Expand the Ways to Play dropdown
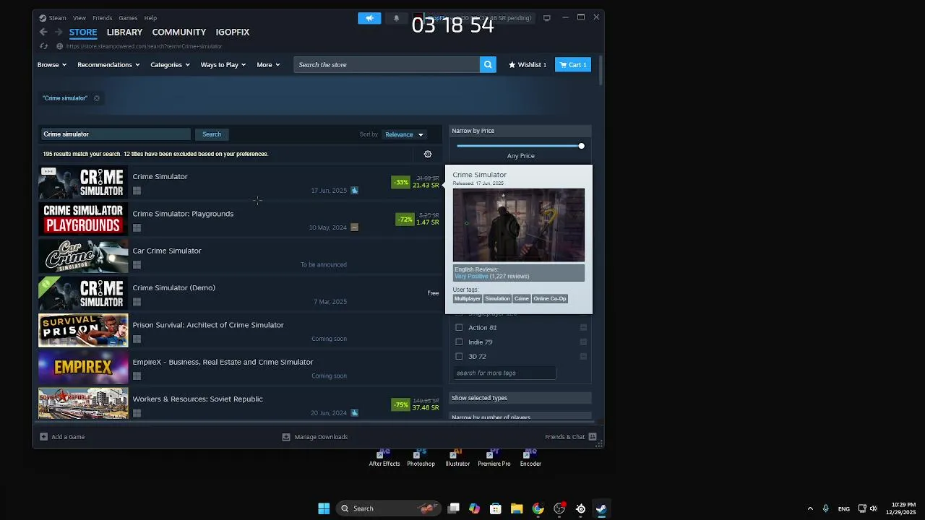Screen dimensions: 925x520 tap(223, 65)
